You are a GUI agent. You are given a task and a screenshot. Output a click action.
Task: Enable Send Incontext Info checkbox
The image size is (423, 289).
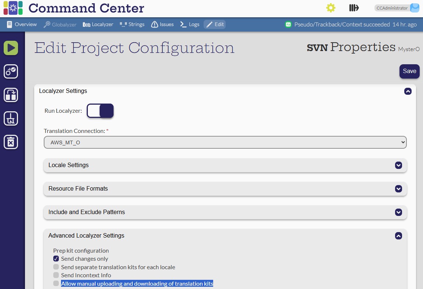(x=56, y=275)
